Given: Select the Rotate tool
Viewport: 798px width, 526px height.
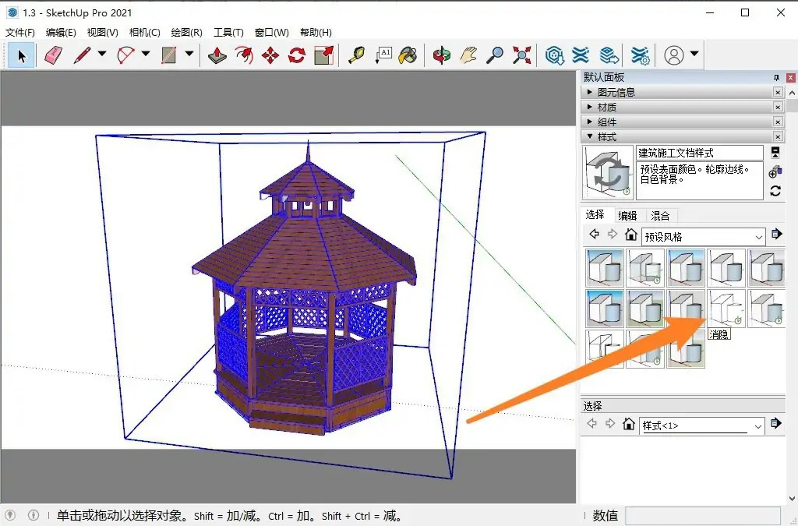Looking at the screenshot, I should [297, 55].
